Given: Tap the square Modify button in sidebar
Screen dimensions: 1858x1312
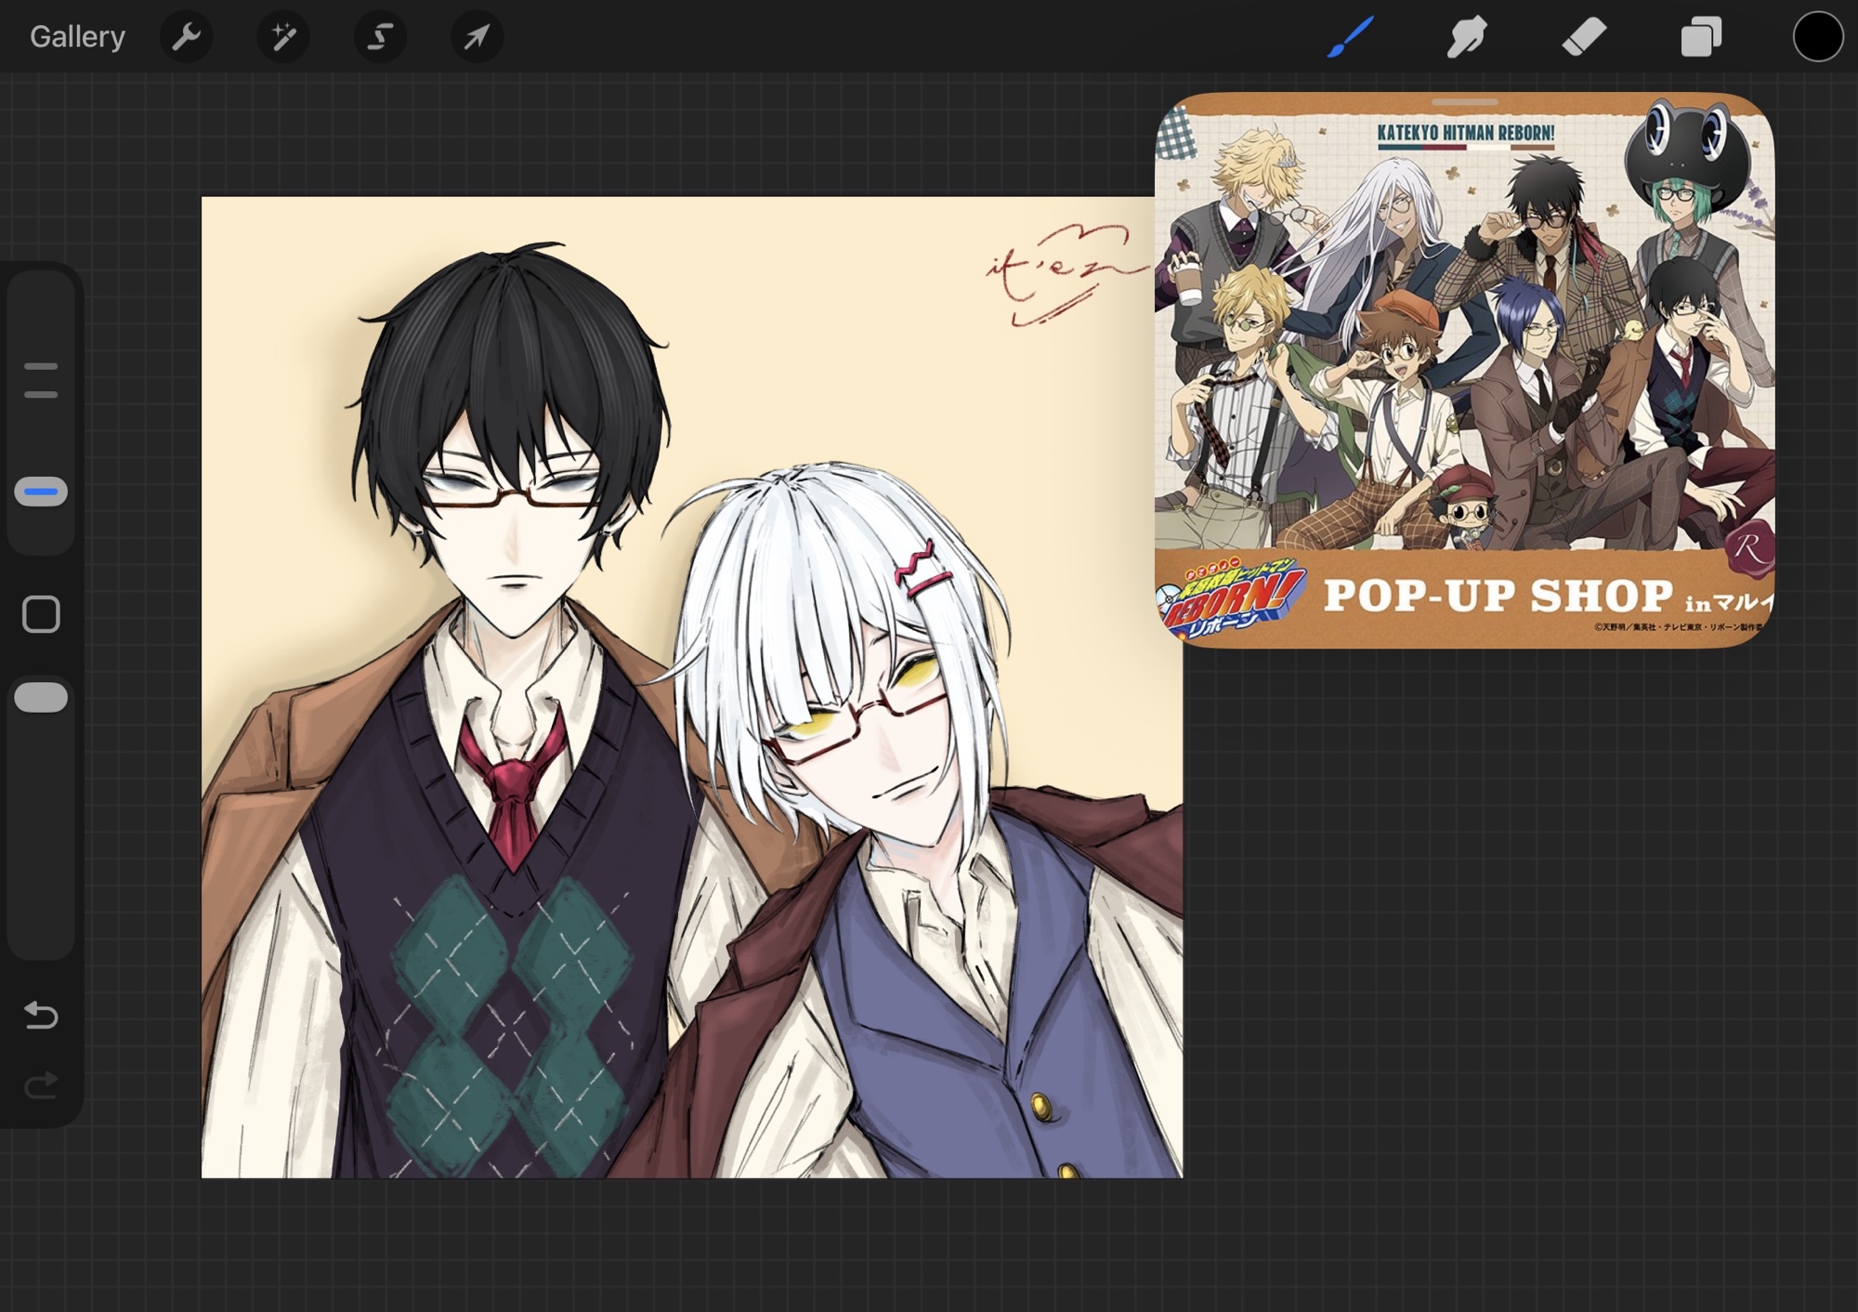Looking at the screenshot, I should pyautogui.click(x=41, y=614).
